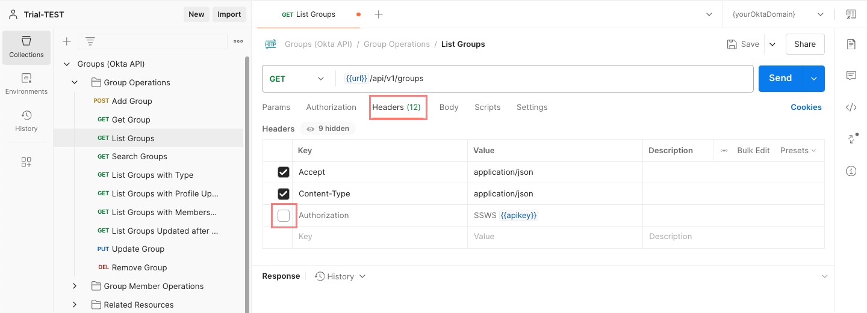Open the comments icon in right sidebar

pyautogui.click(x=851, y=76)
